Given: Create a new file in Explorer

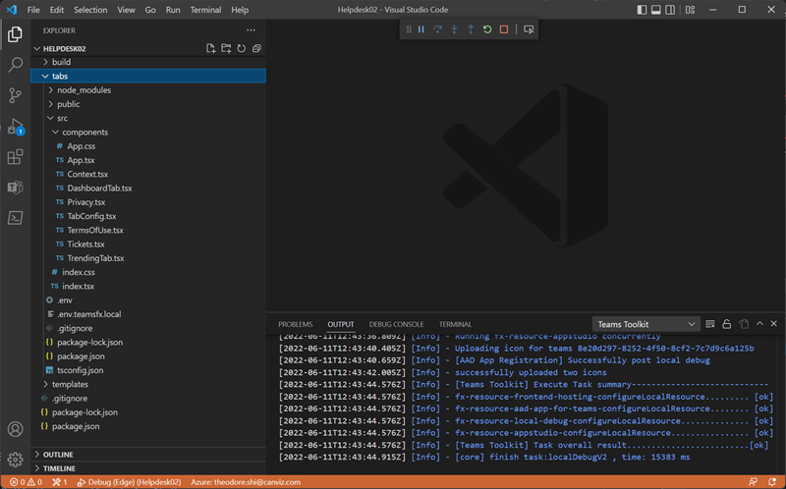Looking at the screenshot, I should (211, 48).
